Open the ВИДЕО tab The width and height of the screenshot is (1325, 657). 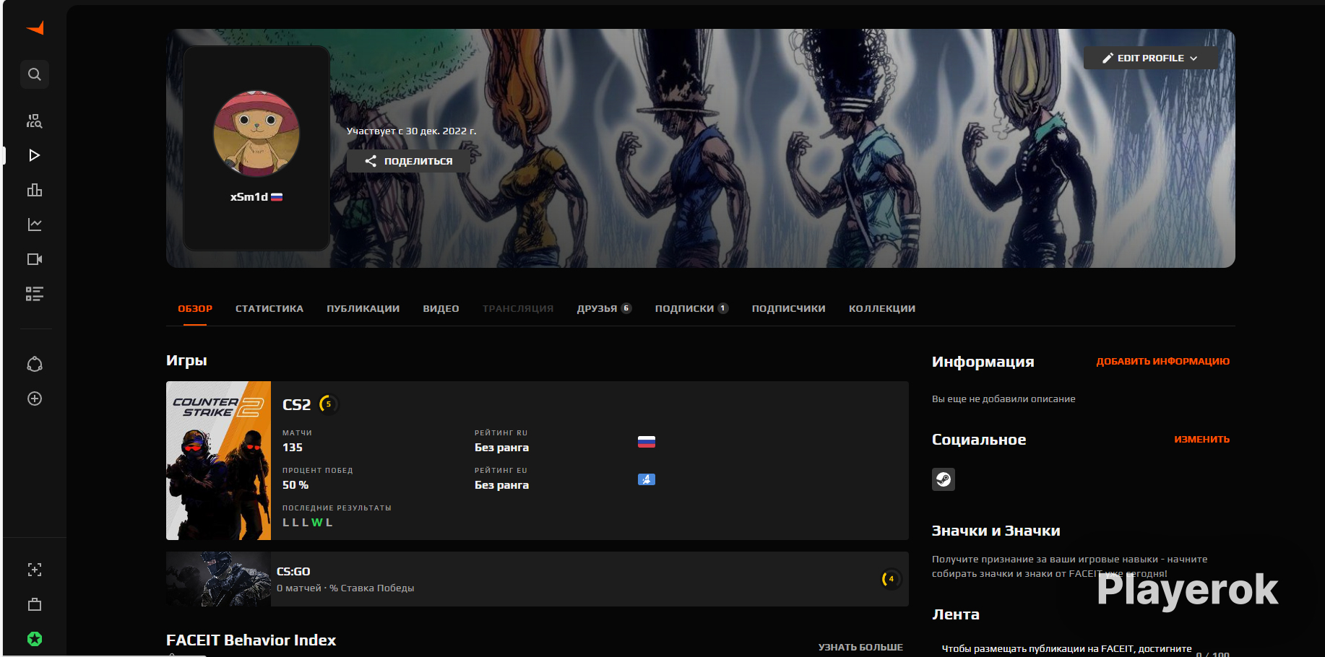(x=441, y=308)
